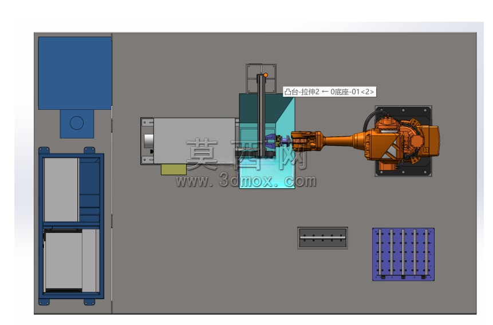
Task: Select the blue cabinet at top left
Action: pyautogui.click(x=75, y=73)
